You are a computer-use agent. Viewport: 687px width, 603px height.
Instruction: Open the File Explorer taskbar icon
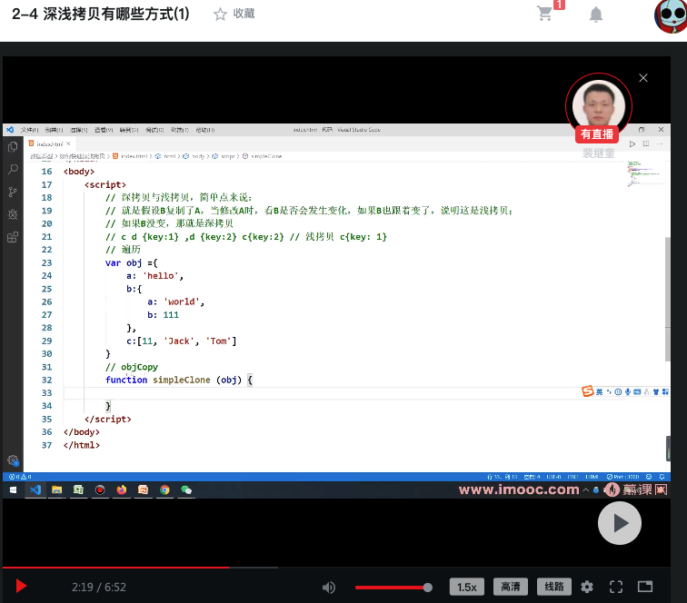(56, 490)
